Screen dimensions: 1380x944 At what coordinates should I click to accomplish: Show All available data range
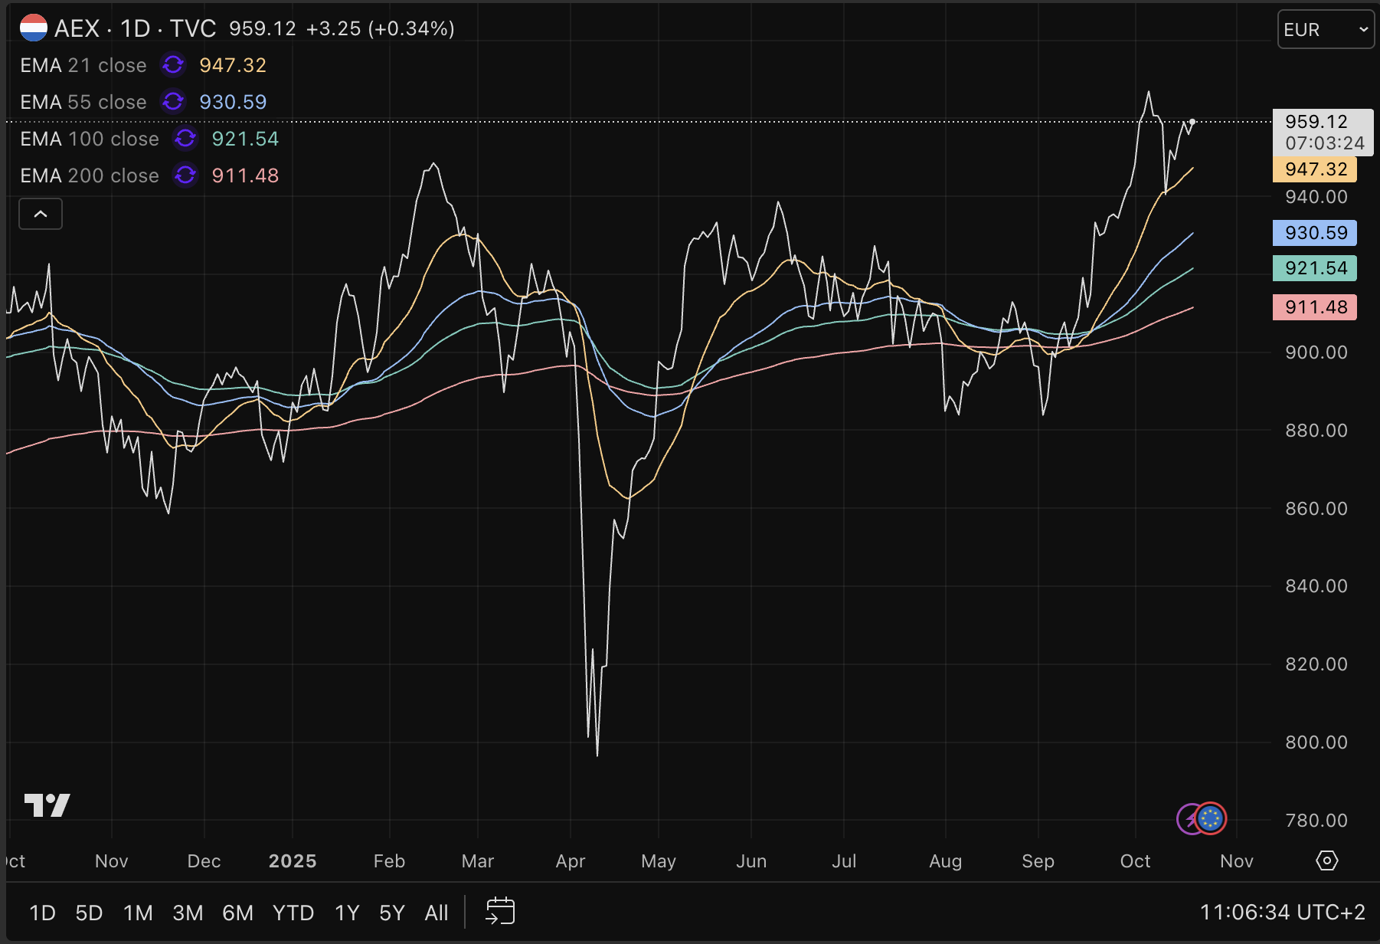coord(437,913)
